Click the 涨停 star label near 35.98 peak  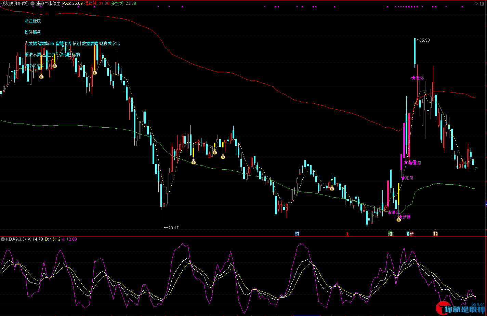418,78
